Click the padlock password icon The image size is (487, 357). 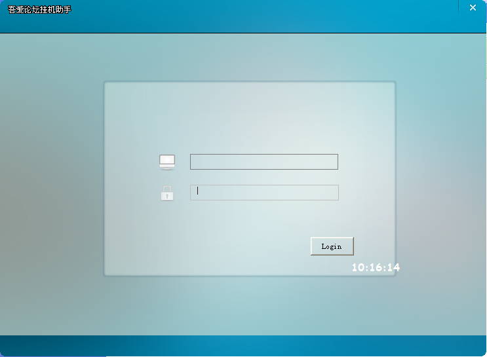167,193
